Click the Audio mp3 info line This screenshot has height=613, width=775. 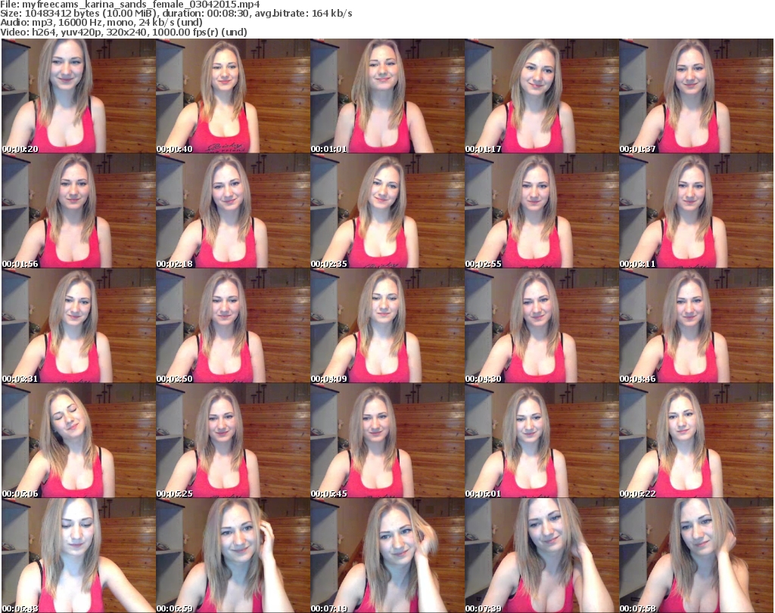point(101,23)
